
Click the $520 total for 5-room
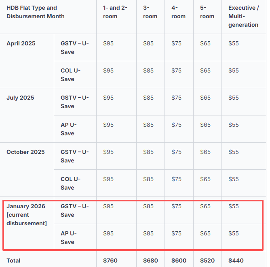pyautogui.click(x=207, y=261)
